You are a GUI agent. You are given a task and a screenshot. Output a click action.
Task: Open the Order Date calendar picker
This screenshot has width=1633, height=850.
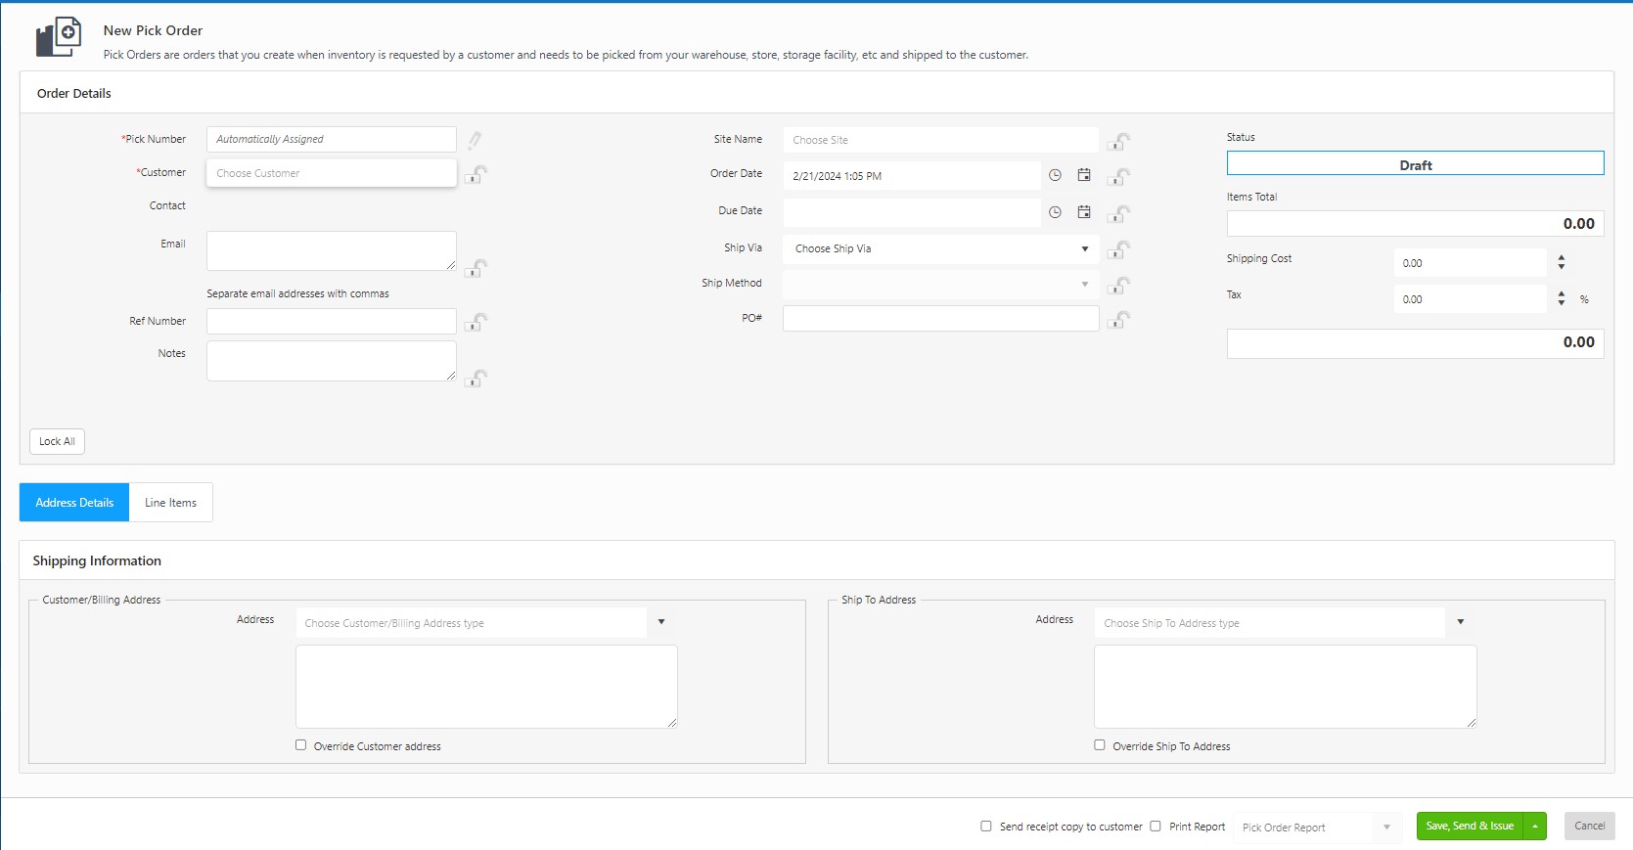(x=1084, y=175)
